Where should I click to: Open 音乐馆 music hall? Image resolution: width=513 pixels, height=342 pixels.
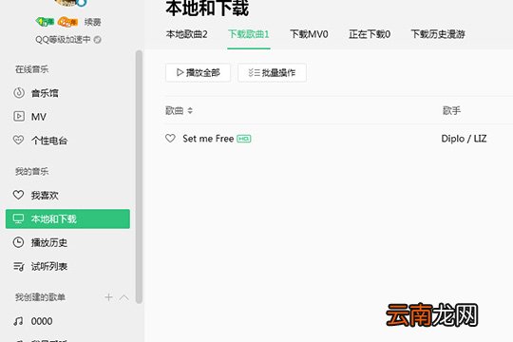36,93
